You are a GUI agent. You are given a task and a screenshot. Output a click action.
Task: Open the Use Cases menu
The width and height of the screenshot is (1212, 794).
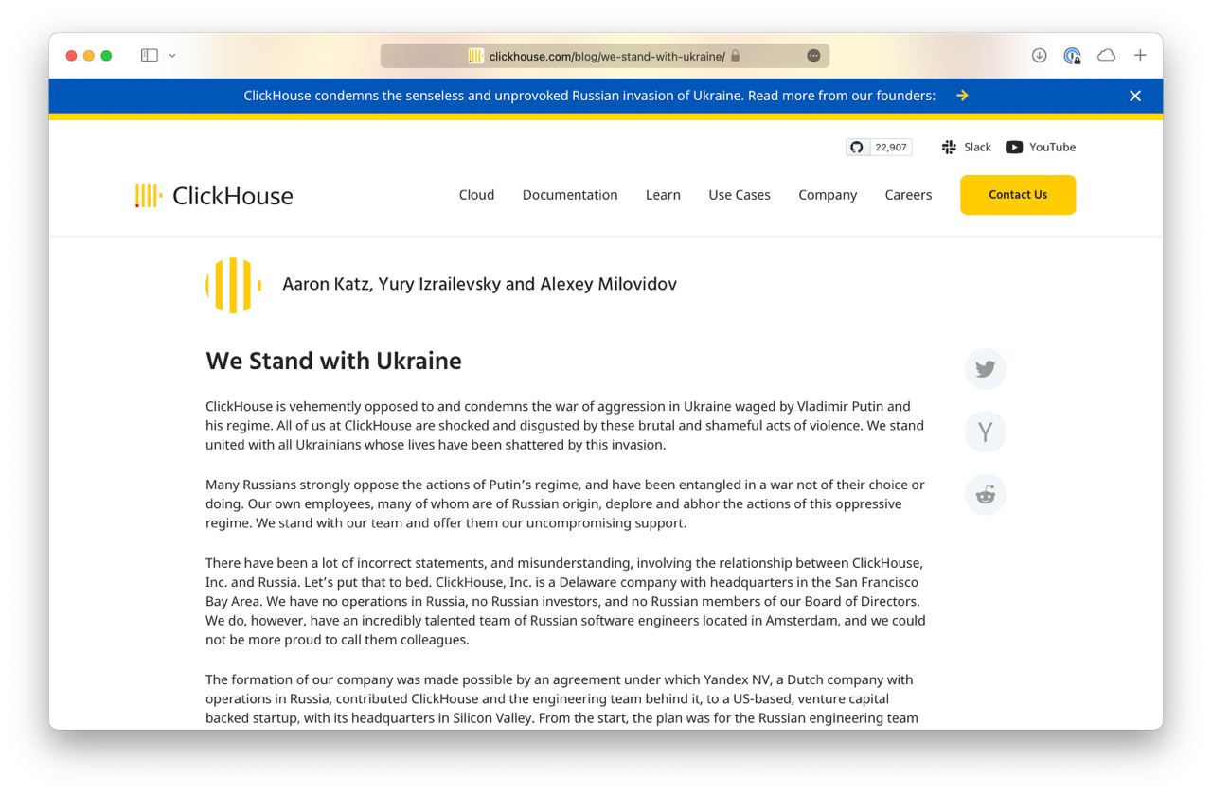740,195
